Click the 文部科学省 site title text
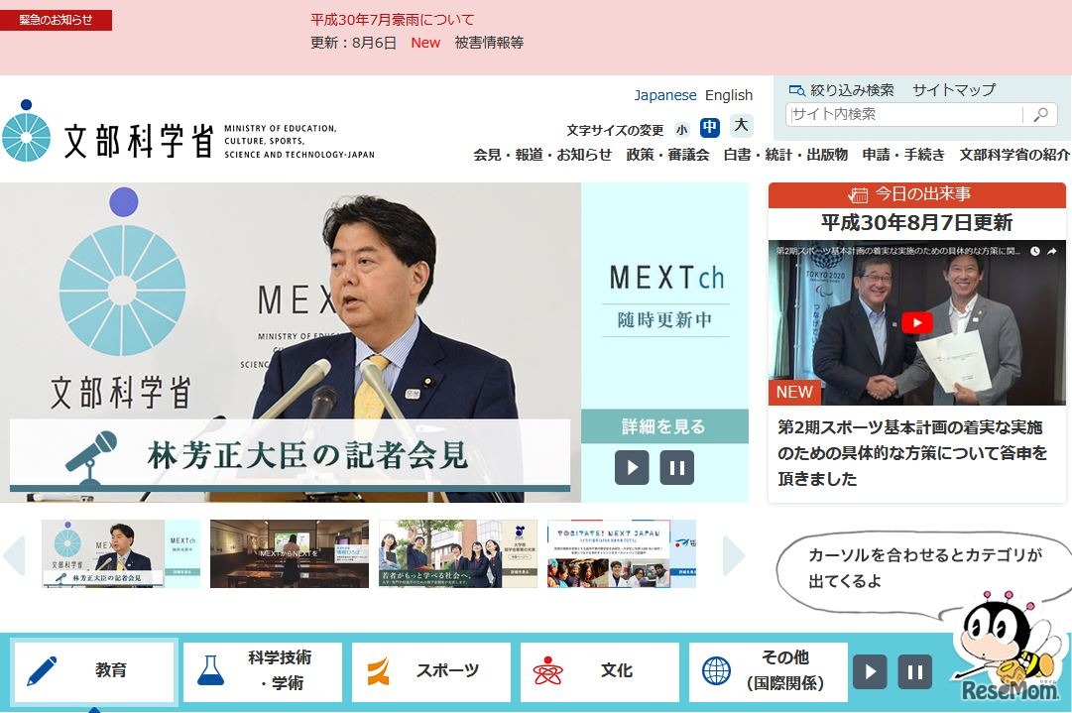 (x=139, y=141)
